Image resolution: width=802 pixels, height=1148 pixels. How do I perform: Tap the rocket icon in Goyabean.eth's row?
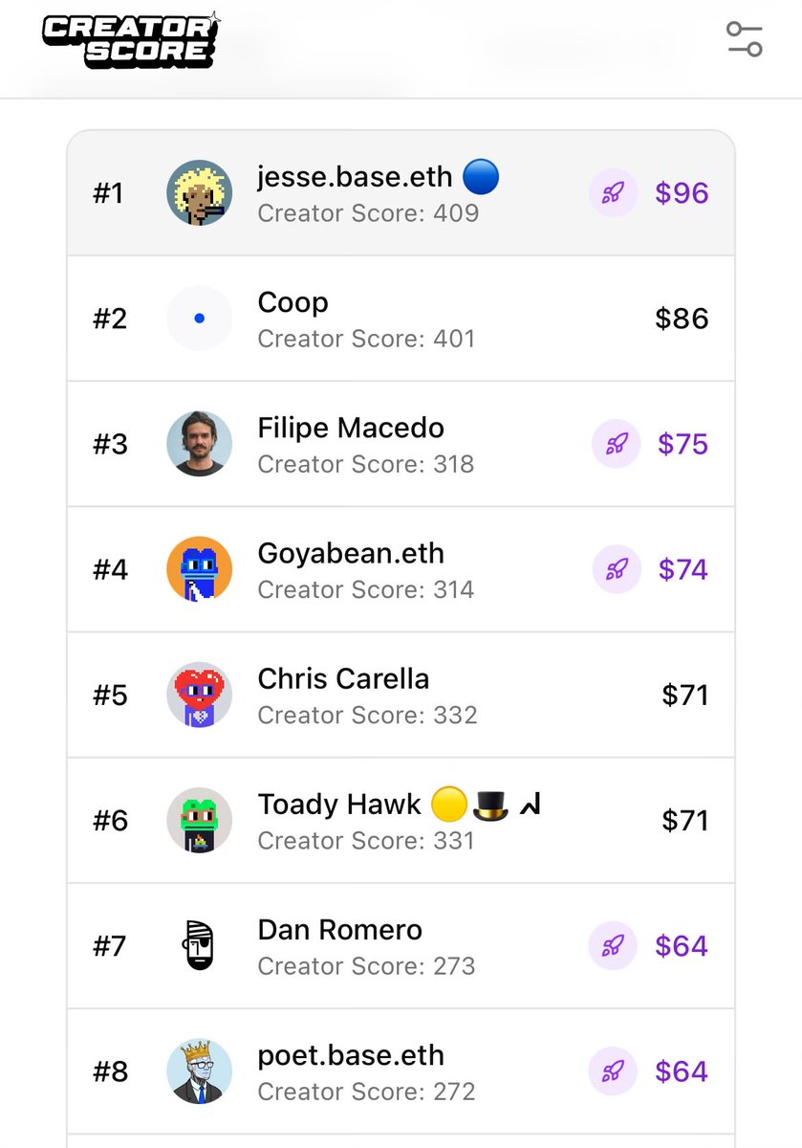[616, 569]
